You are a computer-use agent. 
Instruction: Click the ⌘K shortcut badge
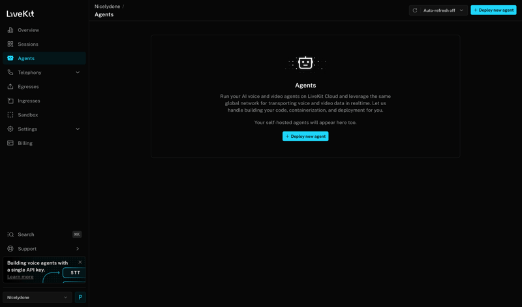[x=77, y=234]
